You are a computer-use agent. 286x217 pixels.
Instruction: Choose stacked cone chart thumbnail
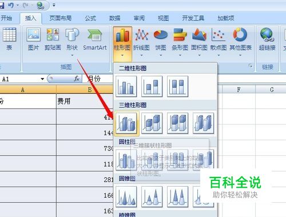pos(152,197)
